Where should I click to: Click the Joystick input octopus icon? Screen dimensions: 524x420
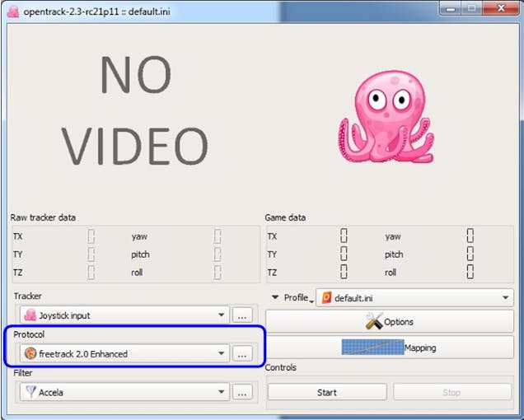(x=30, y=315)
